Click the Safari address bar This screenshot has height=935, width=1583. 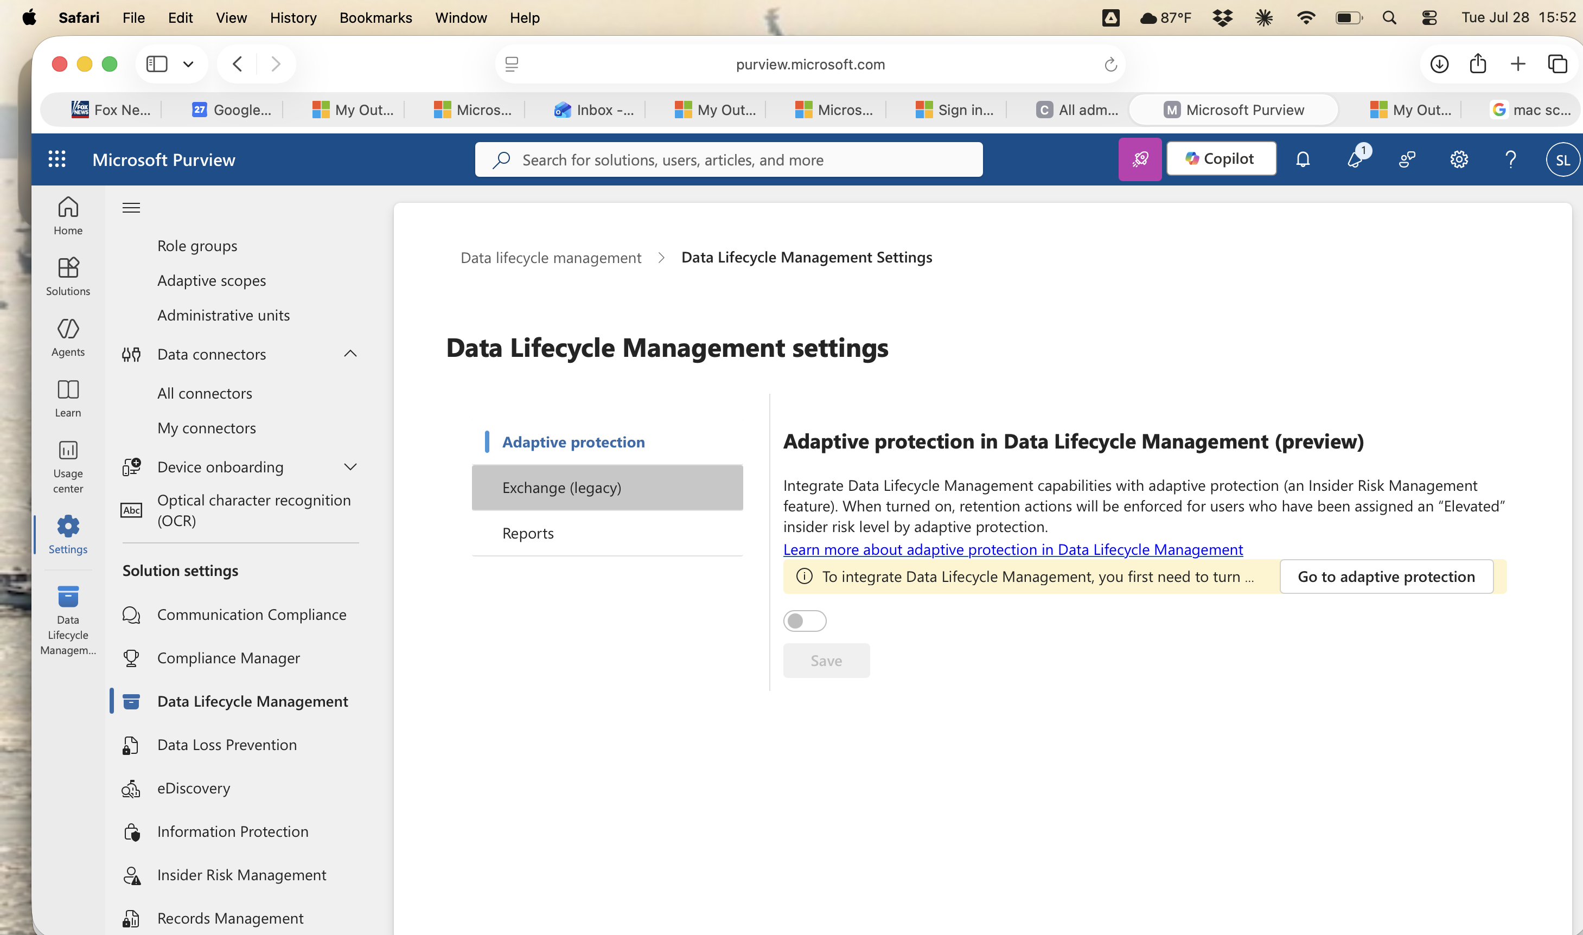(810, 64)
